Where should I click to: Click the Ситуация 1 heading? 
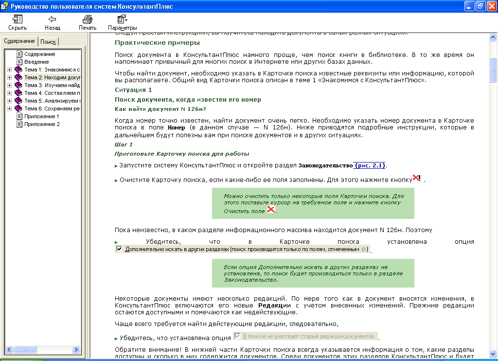(133, 90)
